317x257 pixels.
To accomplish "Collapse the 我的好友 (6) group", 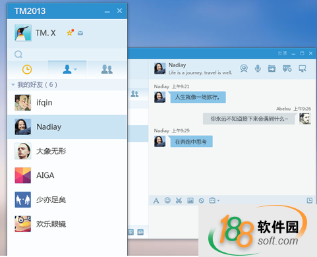I will pos(13,84).
